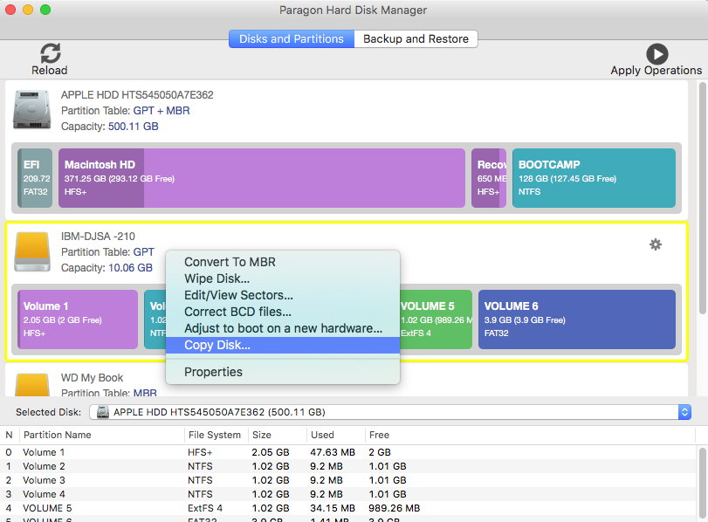Click the partition table vertical scrollbar
The image size is (708, 522).
702,482
